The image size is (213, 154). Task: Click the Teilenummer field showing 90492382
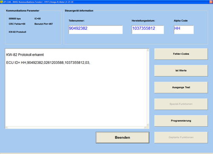(95, 30)
